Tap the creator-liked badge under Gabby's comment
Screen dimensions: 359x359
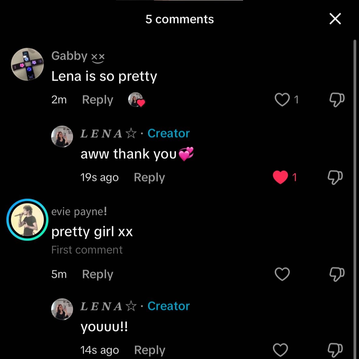coord(136,100)
